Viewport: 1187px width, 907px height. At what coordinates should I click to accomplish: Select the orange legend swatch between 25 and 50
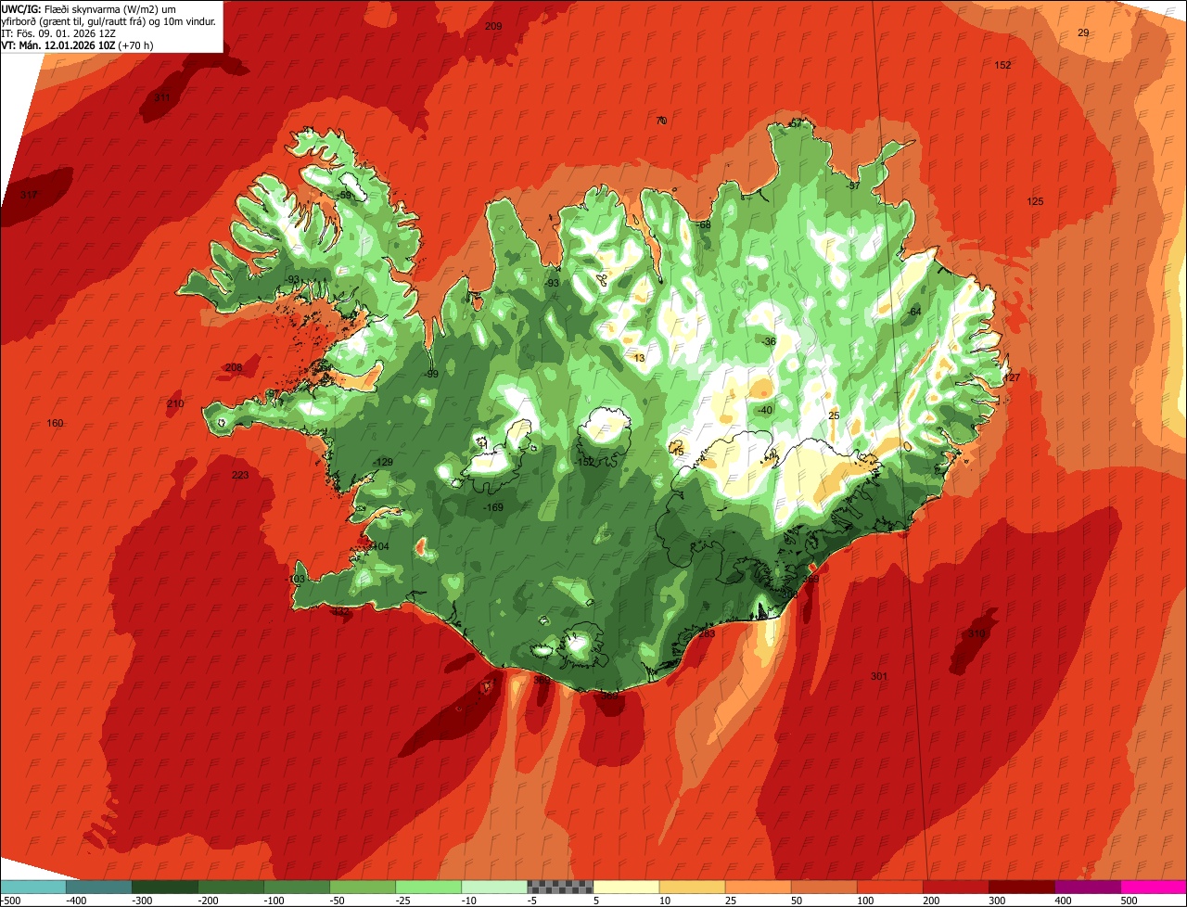[758, 886]
